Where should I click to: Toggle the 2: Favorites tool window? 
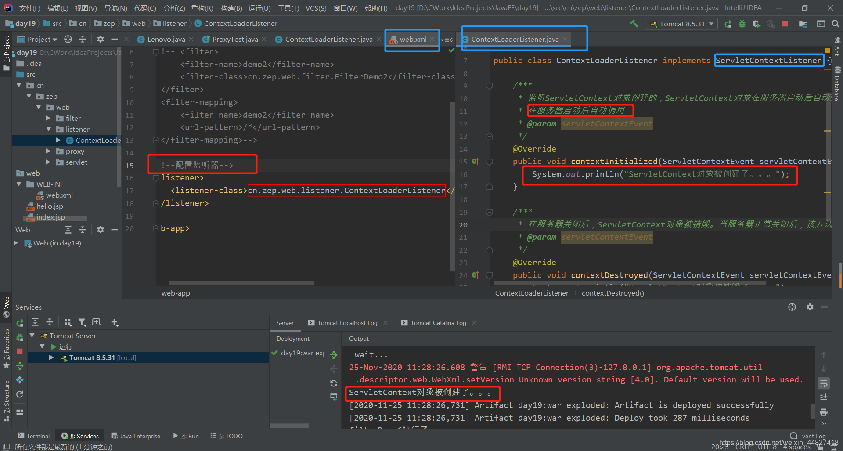(6, 349)
